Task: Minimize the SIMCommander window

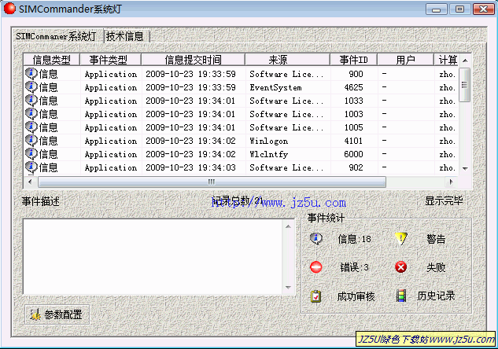Action: point(437,9)
